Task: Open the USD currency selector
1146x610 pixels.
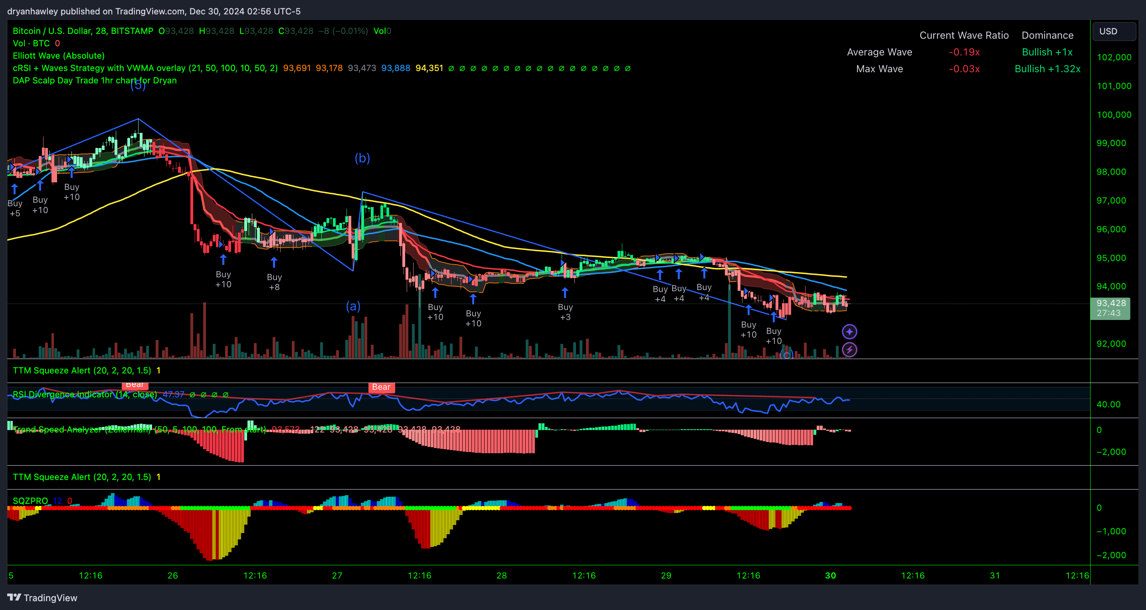Action: [x=1114, y=31]
